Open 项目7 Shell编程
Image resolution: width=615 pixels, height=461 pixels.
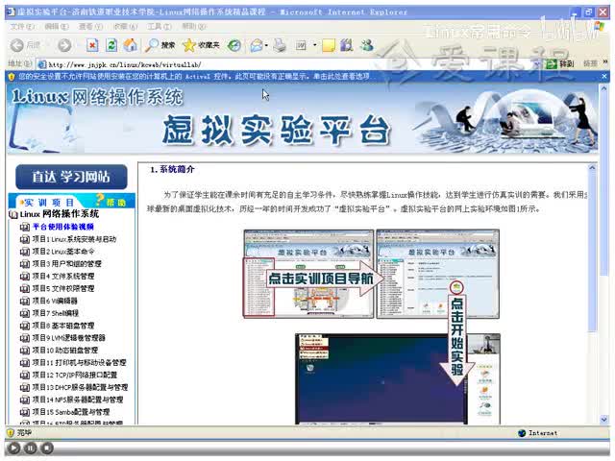56,313
